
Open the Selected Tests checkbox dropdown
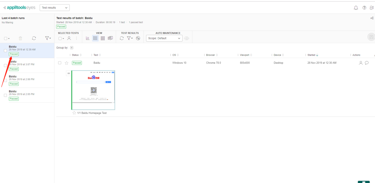(x=61, y=38)
